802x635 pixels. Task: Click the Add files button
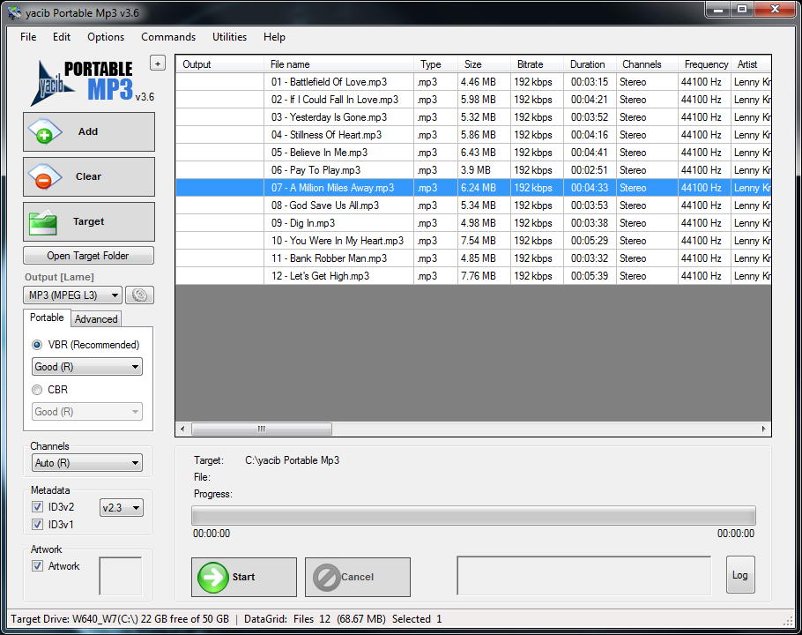(88, 131)
